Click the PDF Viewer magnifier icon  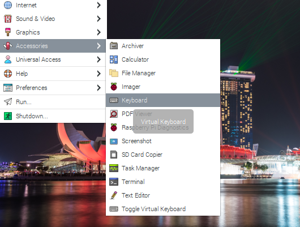114,114
